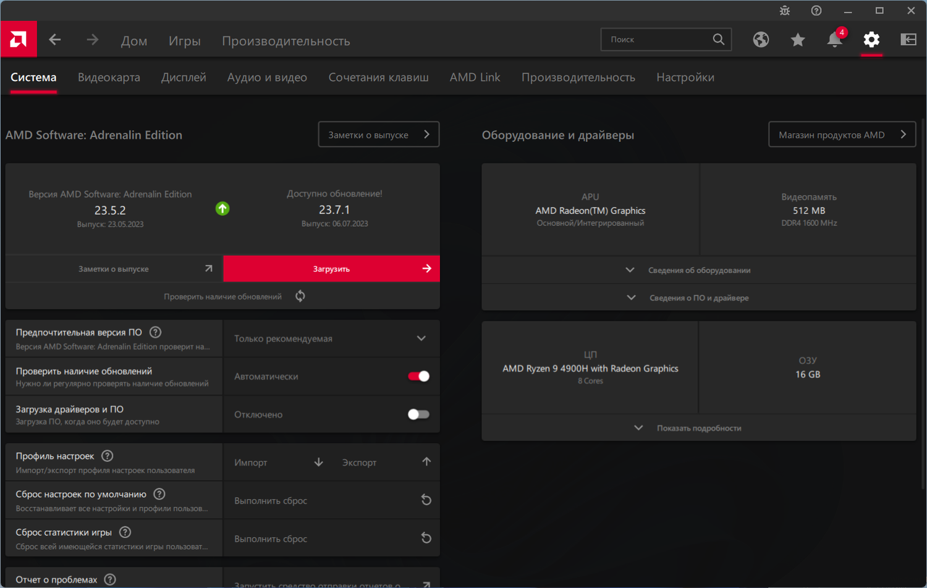
Task: Open Заметки о выпуске header button
Action: (379, 135)
